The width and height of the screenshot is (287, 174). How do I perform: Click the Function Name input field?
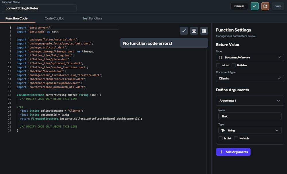(39, 8)
